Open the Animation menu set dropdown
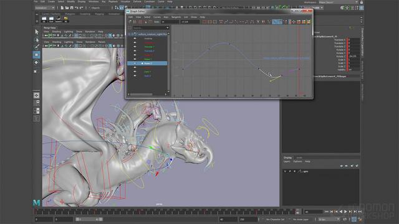Image resolution: width=399 pixels, height=224 pixels. pos(45,8)
